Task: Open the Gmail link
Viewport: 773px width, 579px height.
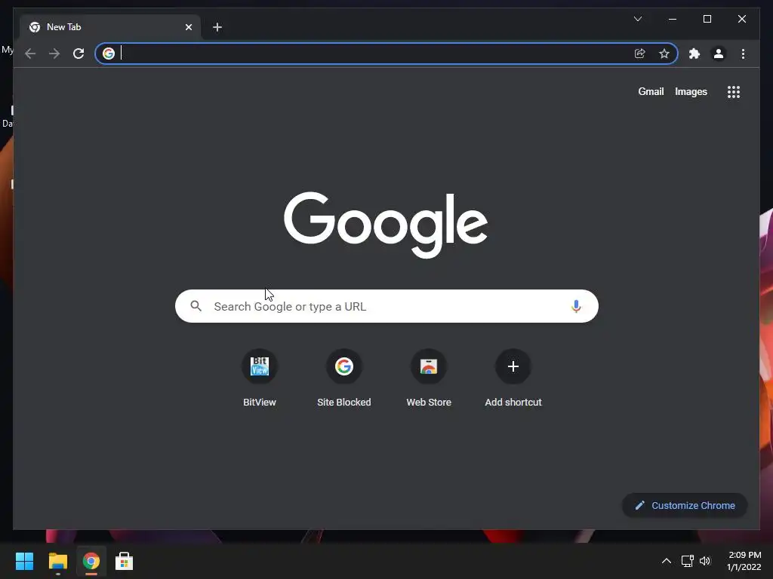Action: click(651, 91)
